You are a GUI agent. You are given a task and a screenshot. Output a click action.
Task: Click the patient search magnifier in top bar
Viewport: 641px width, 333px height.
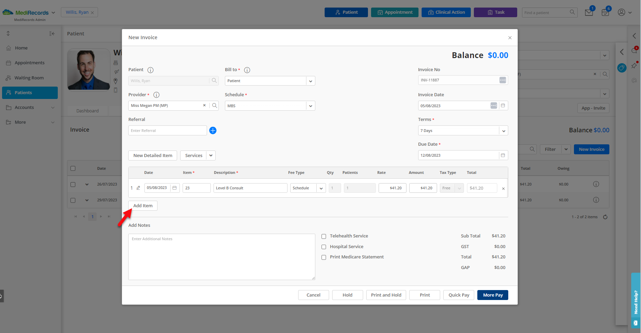coord(572,12)
